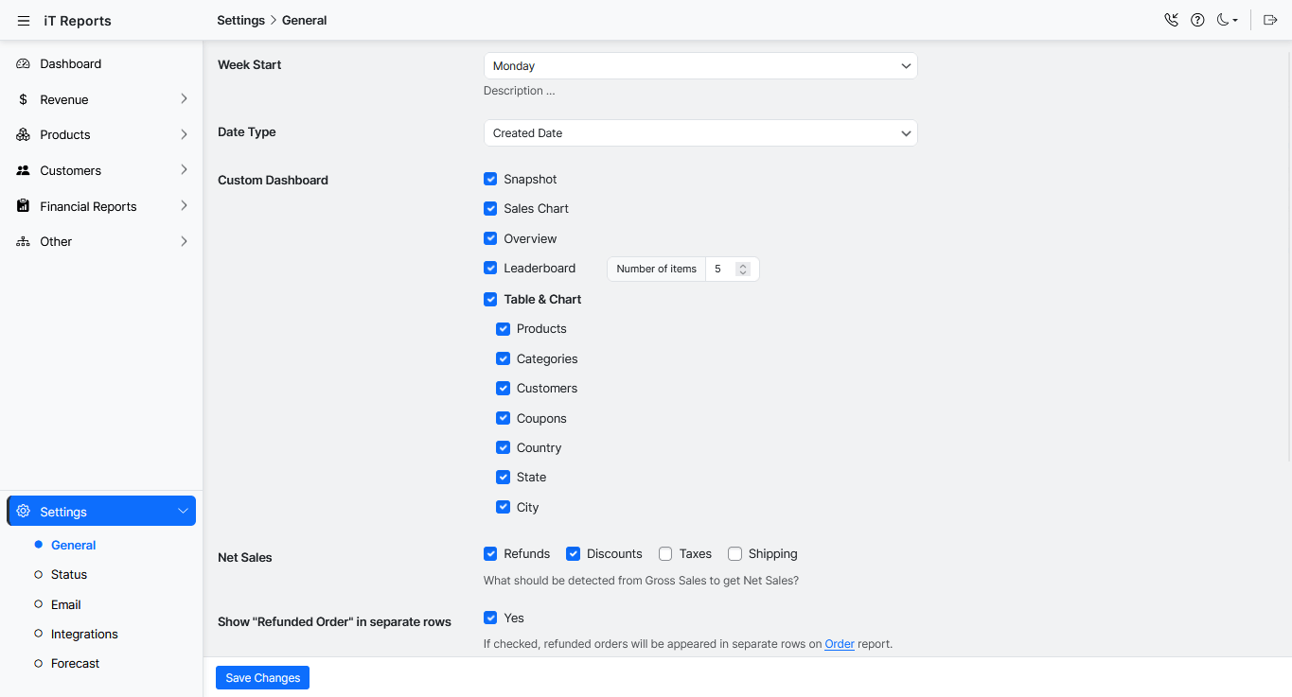Screen dimensions: 1292x697
Task: Select the Forecast settings item
Action: click(75, 664)
